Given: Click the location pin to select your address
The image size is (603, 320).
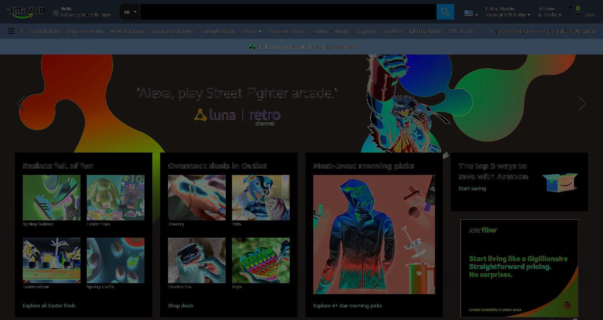Looking at the screenshot, I should click(x=56, y=14).
